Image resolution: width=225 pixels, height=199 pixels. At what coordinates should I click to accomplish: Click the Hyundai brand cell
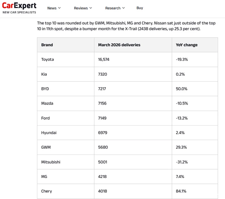pos(49,133)
